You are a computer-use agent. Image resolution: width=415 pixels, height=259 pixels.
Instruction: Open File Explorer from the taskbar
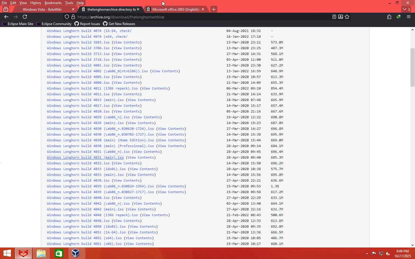pos(41,253)
